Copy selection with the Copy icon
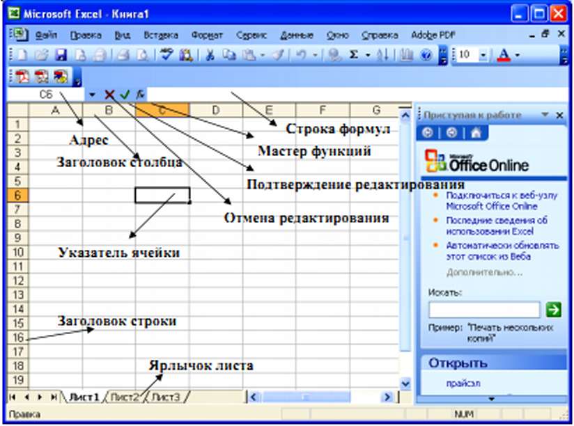Image resolution: width=574 pixels, height=426 pixels. [229, 55]
